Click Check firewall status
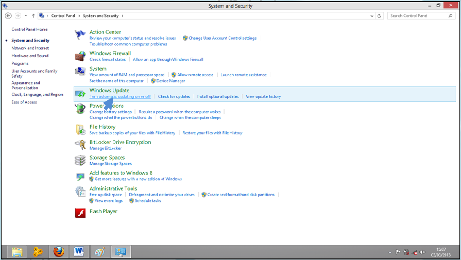This screenshot has width=461, height=260. coord(107,59)
